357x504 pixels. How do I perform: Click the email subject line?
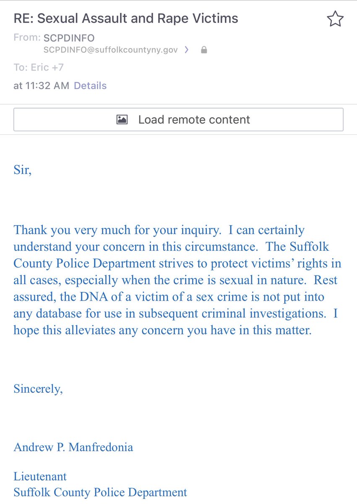[x=126, y=18]
